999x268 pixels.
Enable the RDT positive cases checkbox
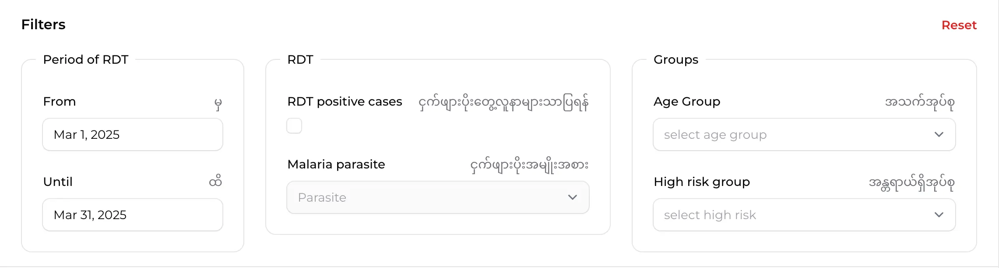(x=294, y=126)
